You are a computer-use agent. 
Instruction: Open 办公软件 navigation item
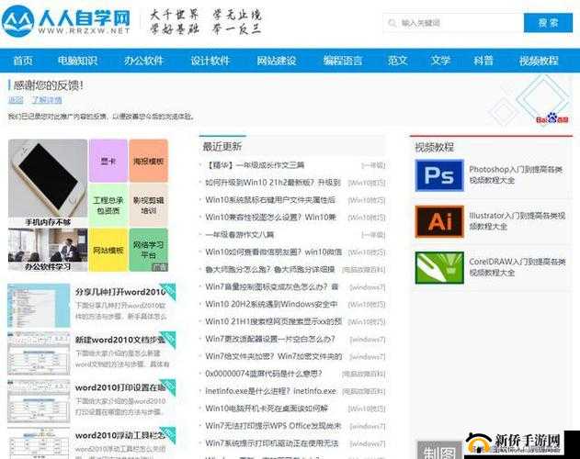click(x=143, y=61)
